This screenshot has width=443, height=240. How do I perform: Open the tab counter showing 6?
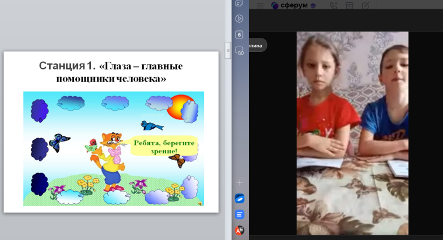(240, 34)
